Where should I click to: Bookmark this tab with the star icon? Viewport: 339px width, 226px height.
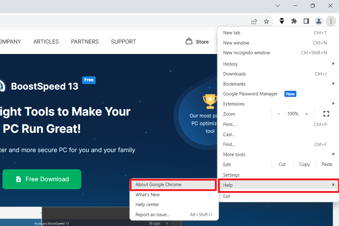click(266, 21)
